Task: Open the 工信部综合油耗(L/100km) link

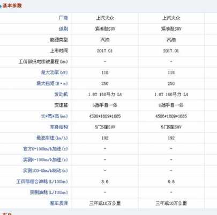Action: pyautogui.click(x=42, y=182)
